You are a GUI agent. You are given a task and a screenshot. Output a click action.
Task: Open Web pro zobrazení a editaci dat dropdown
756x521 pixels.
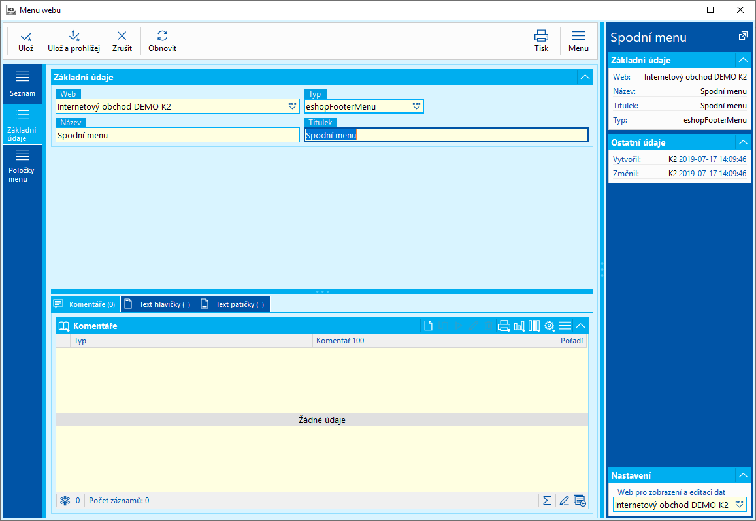tap(739, 505)
